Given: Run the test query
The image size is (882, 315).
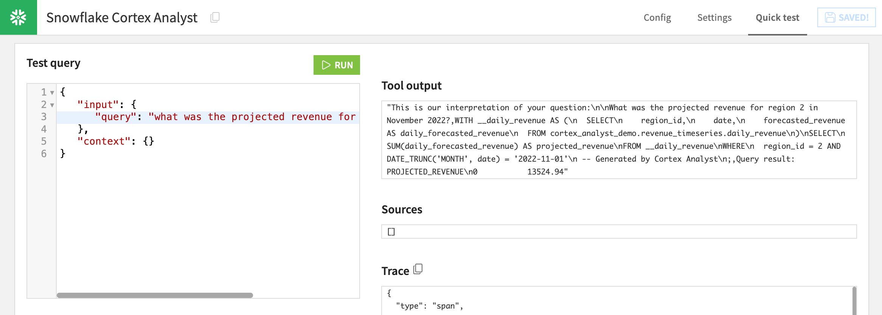Looking at the screenshot, I should [x=337, y=65].
